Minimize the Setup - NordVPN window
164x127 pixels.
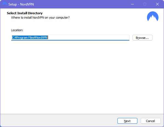(132, 4)
